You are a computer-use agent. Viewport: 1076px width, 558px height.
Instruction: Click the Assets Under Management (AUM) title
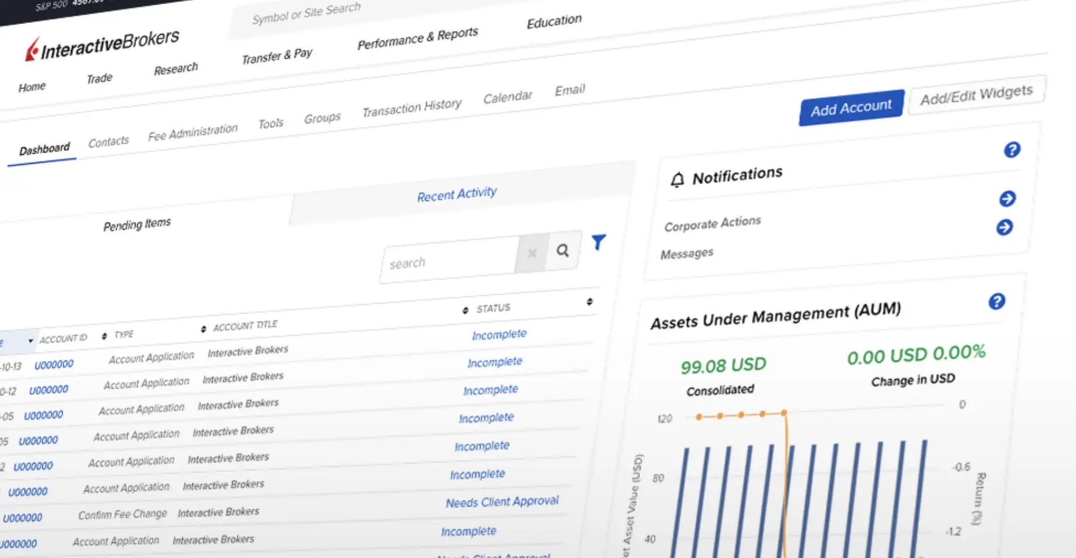pyautogui.click(x=775, y=316)
